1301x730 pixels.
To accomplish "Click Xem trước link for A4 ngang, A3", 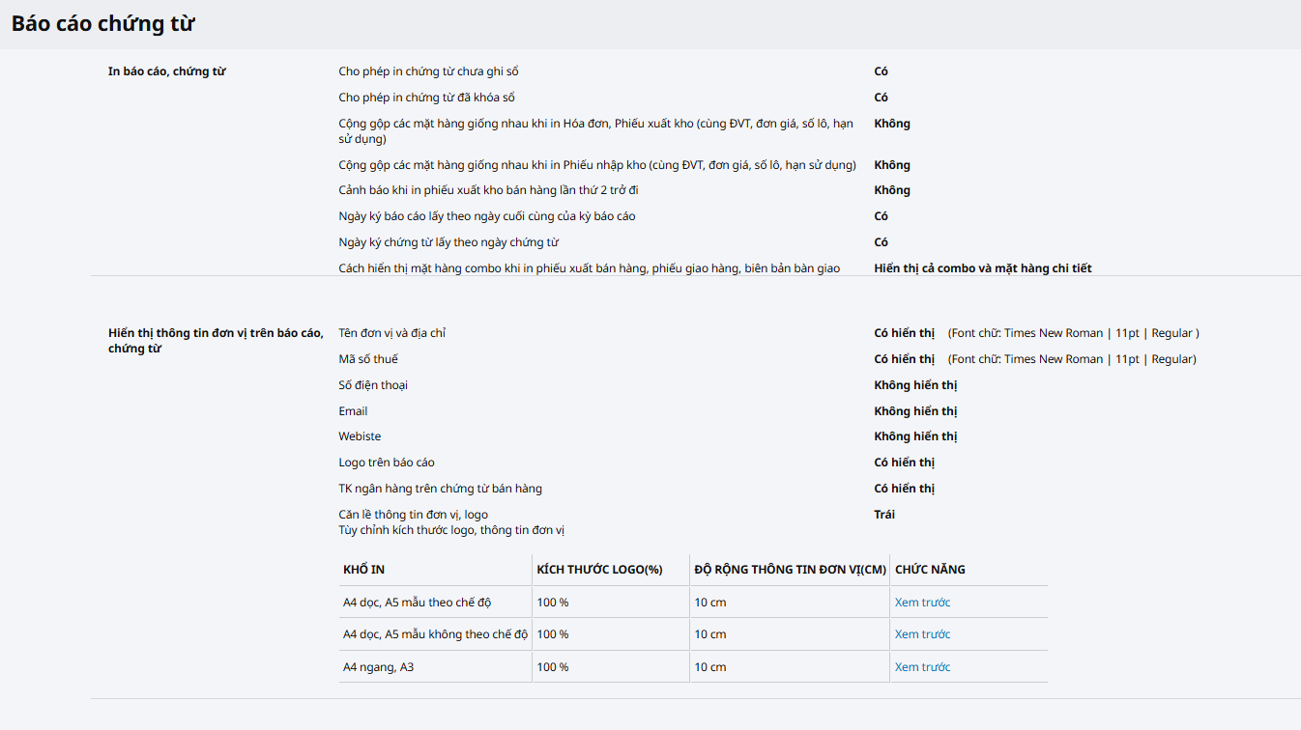I will coord(922,667).
